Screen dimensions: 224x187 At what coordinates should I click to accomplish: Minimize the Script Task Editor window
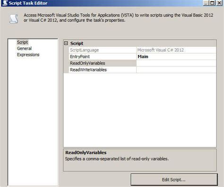click(x=206, y=3)
